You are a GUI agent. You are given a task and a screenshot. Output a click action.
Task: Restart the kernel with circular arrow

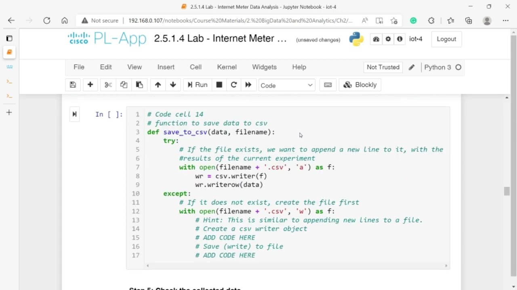click(x=233, y=85)
